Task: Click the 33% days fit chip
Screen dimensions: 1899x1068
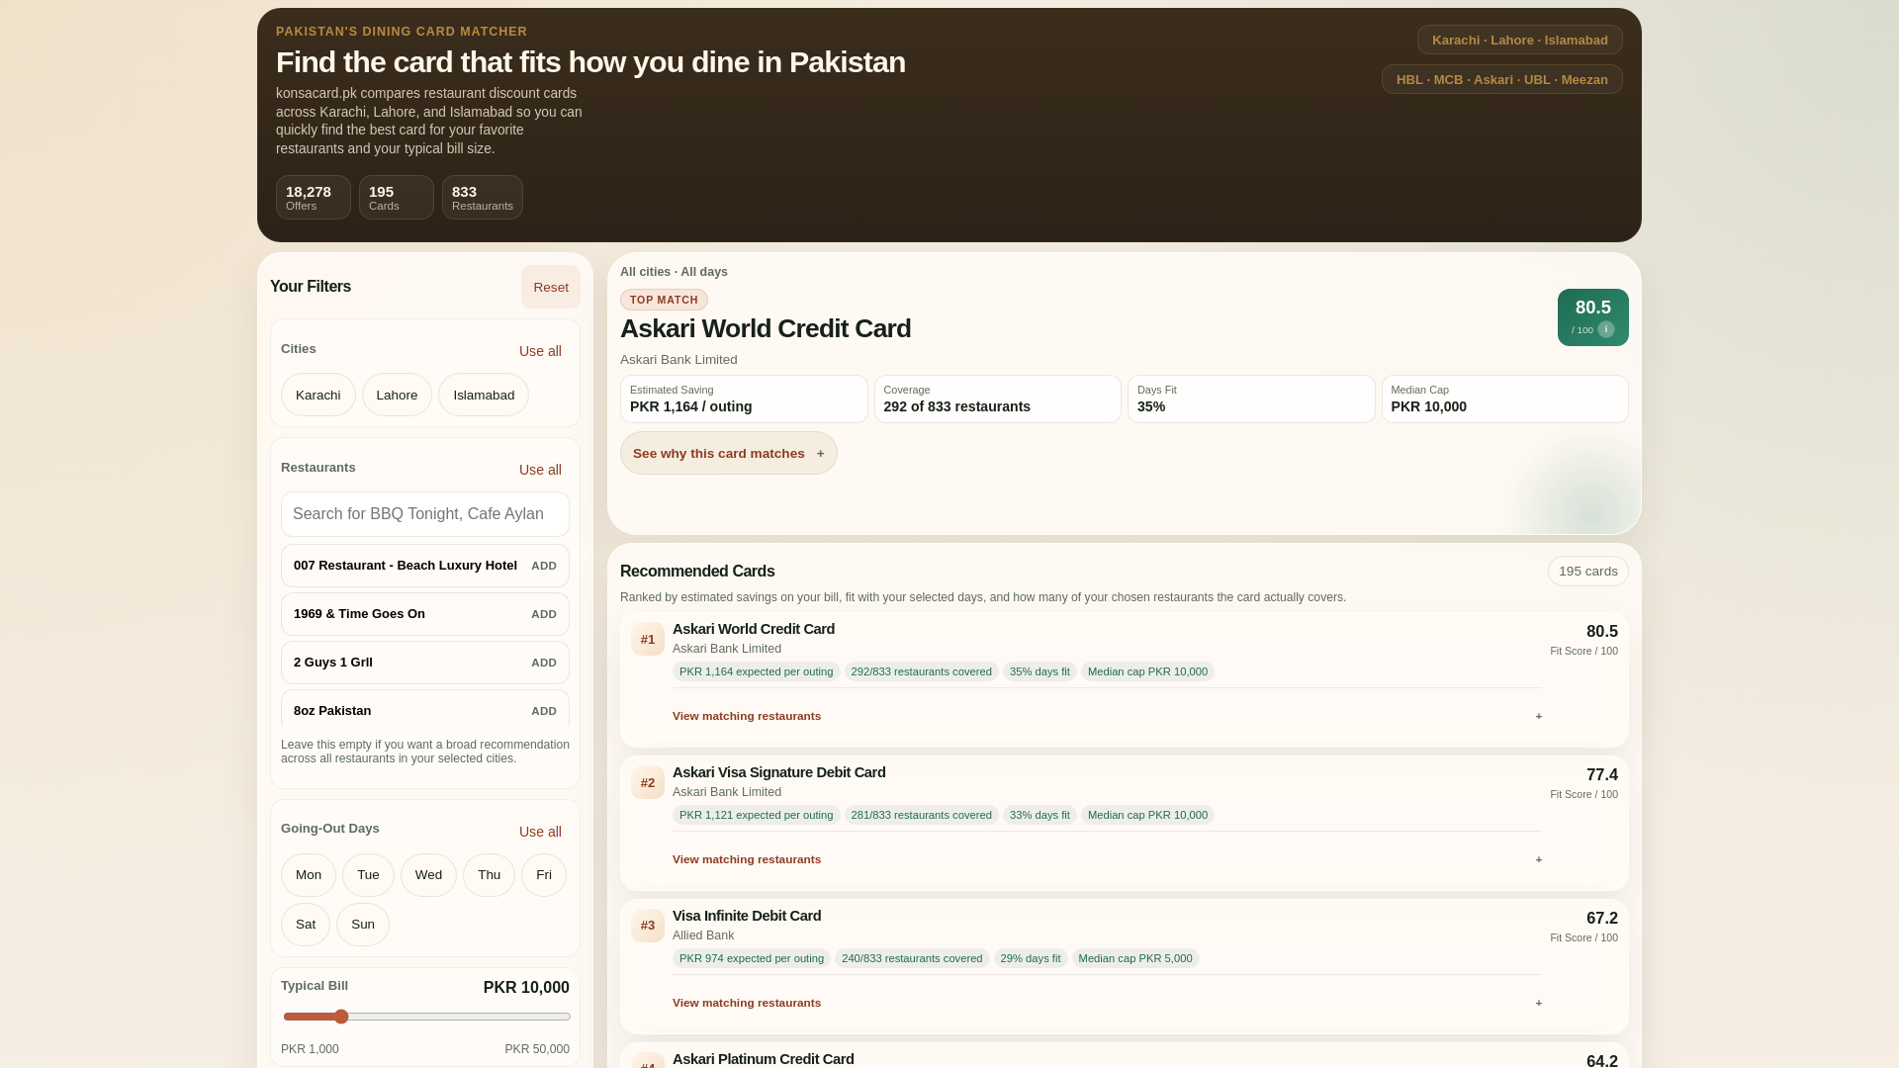Action: [x=1040, y=815]
